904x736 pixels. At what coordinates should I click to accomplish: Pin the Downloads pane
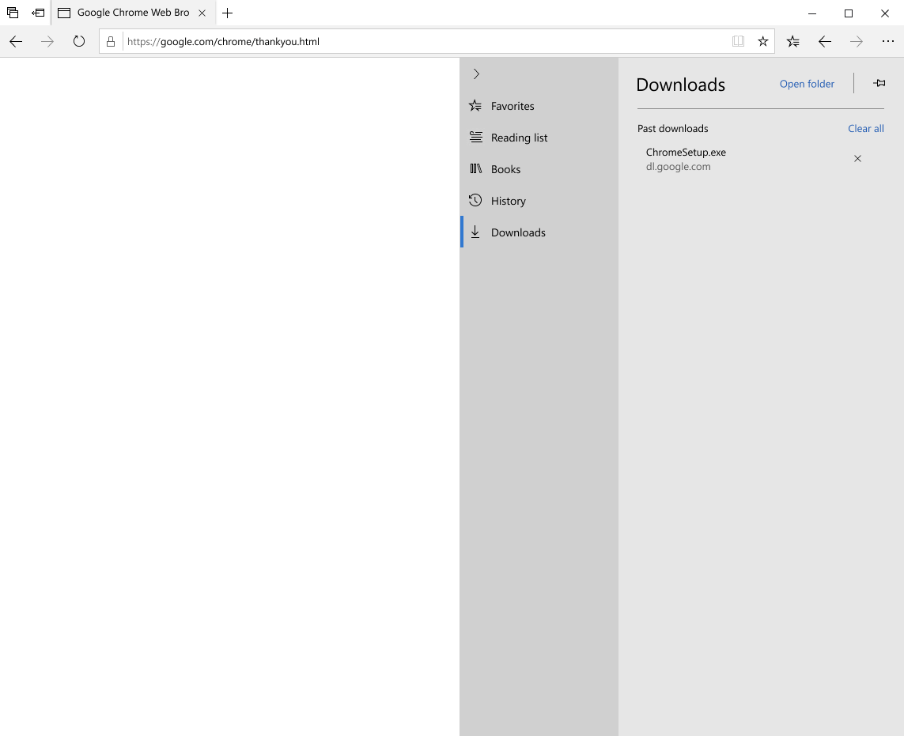(879, 84)
